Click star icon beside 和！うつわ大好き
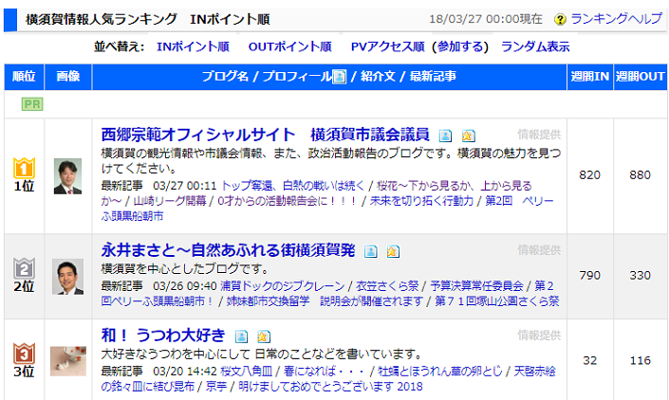669x400 pixels. tap(264, 336)
